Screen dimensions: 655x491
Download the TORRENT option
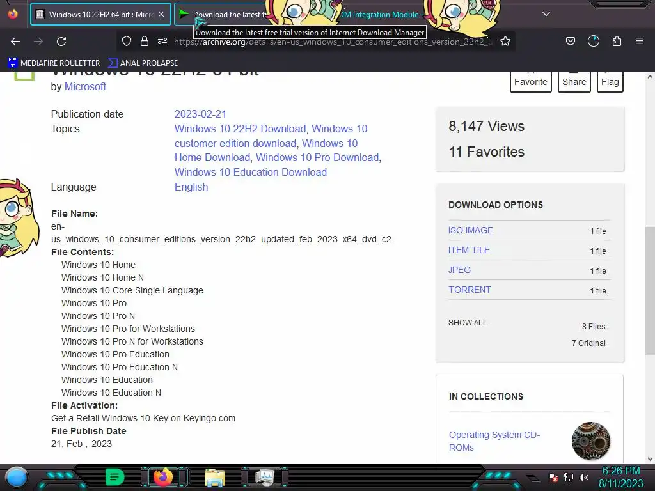(x=469, y=290)
